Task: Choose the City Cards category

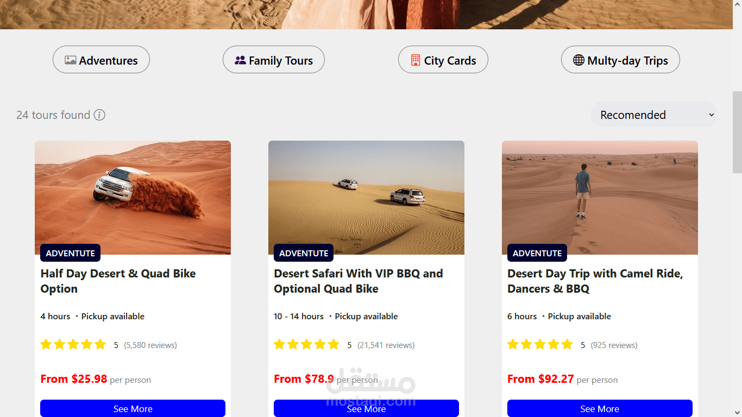Action: click(443, 60)
